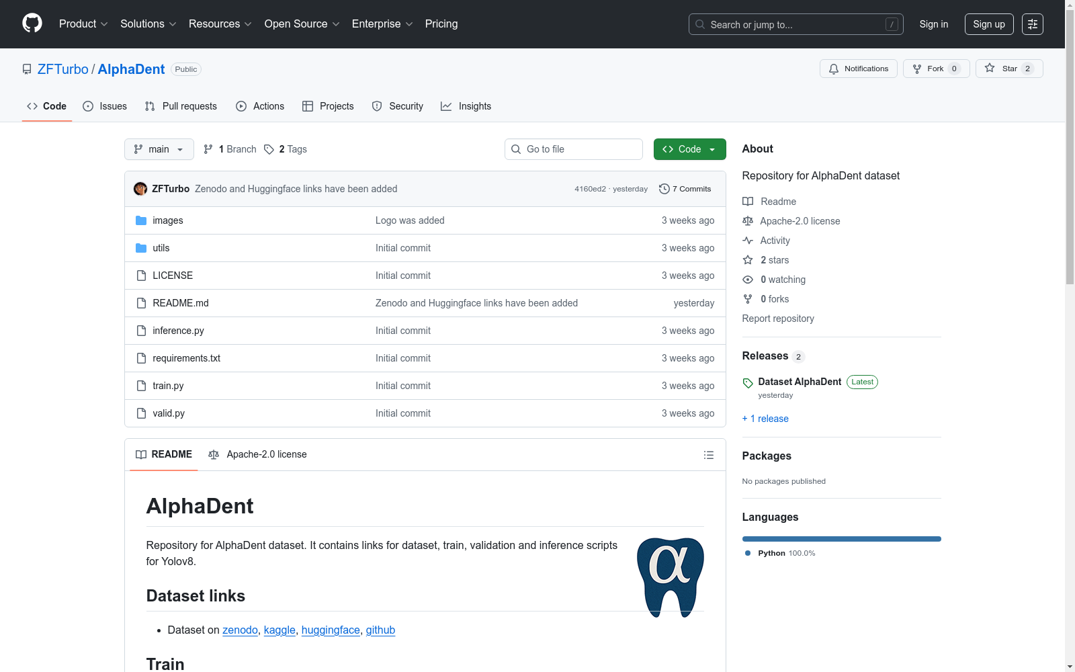Expand the Resources menu
Image resolution: width=1075 pixels, height=672 pixels.
[x=220, y=24]
